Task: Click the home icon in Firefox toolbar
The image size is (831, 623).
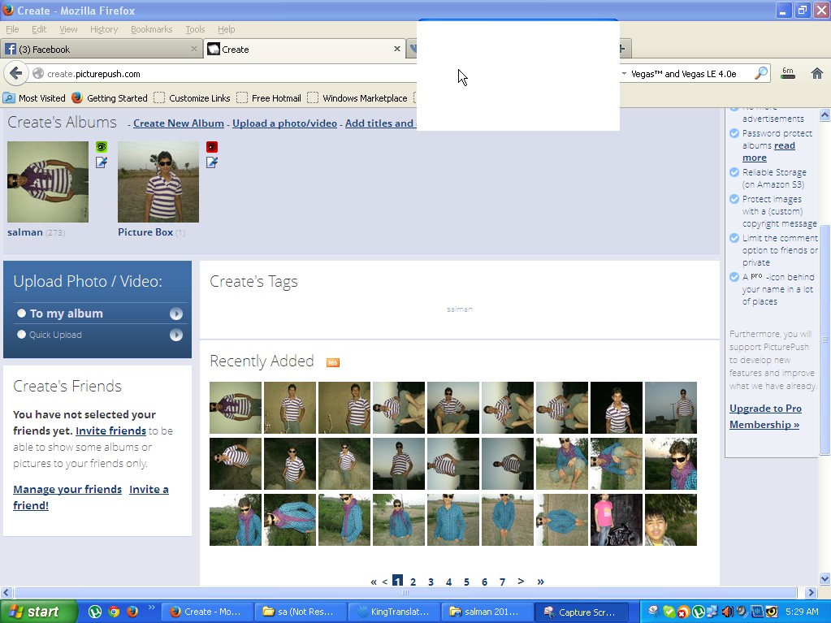Action: click(816, 74)
